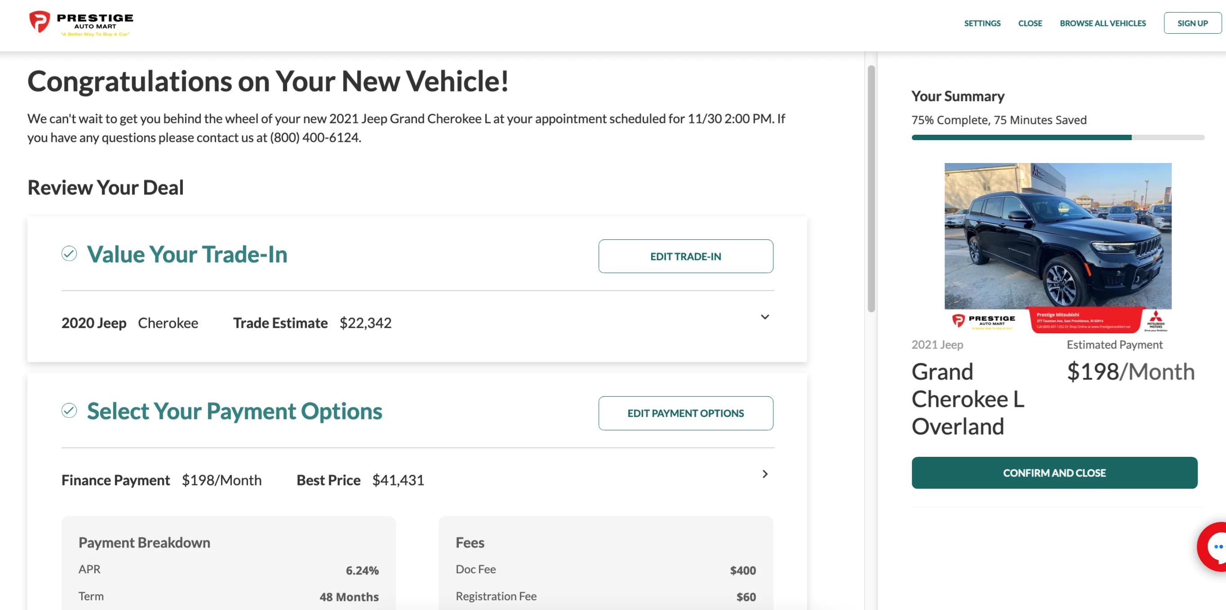Viewport: 1226px width, 610px height.
Task: Click the Trade-In checkmark circle icon
Action: (69, 254)
